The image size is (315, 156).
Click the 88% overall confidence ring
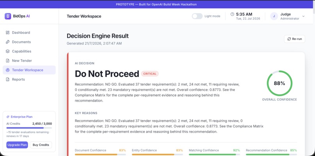[x=279, y=83]
